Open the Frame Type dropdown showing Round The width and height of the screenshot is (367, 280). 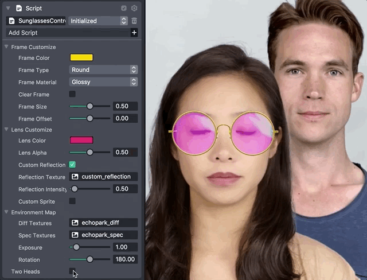tap(103, 70)
